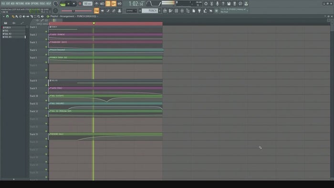Open the global snap selector dropdown

131,10
